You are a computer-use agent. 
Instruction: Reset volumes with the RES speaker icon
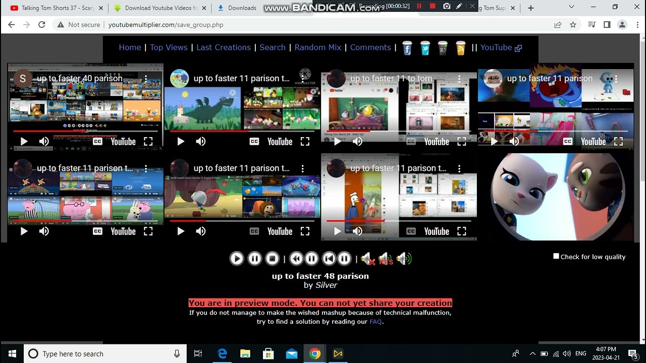point(386,259)
